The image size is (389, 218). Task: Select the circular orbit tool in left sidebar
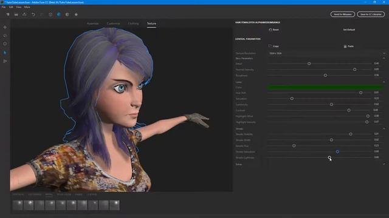(x=5, y=44)
